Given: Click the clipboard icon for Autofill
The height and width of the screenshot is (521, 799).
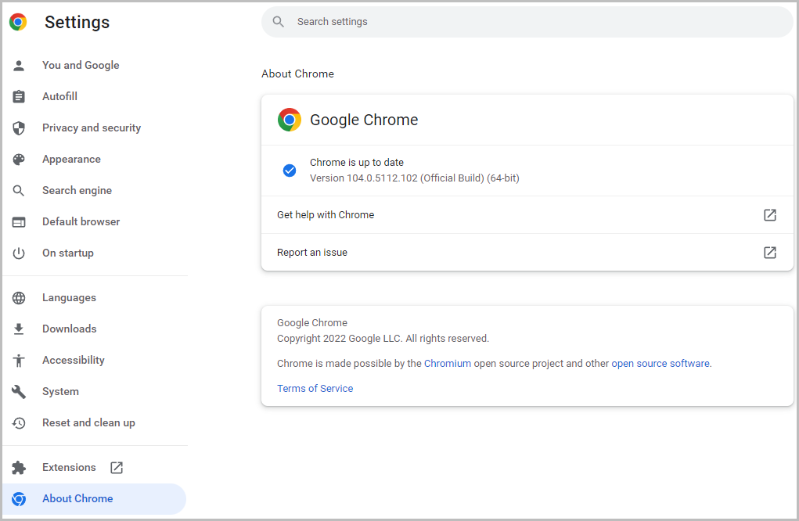Looking at the screenshot, I should point(19,96).
